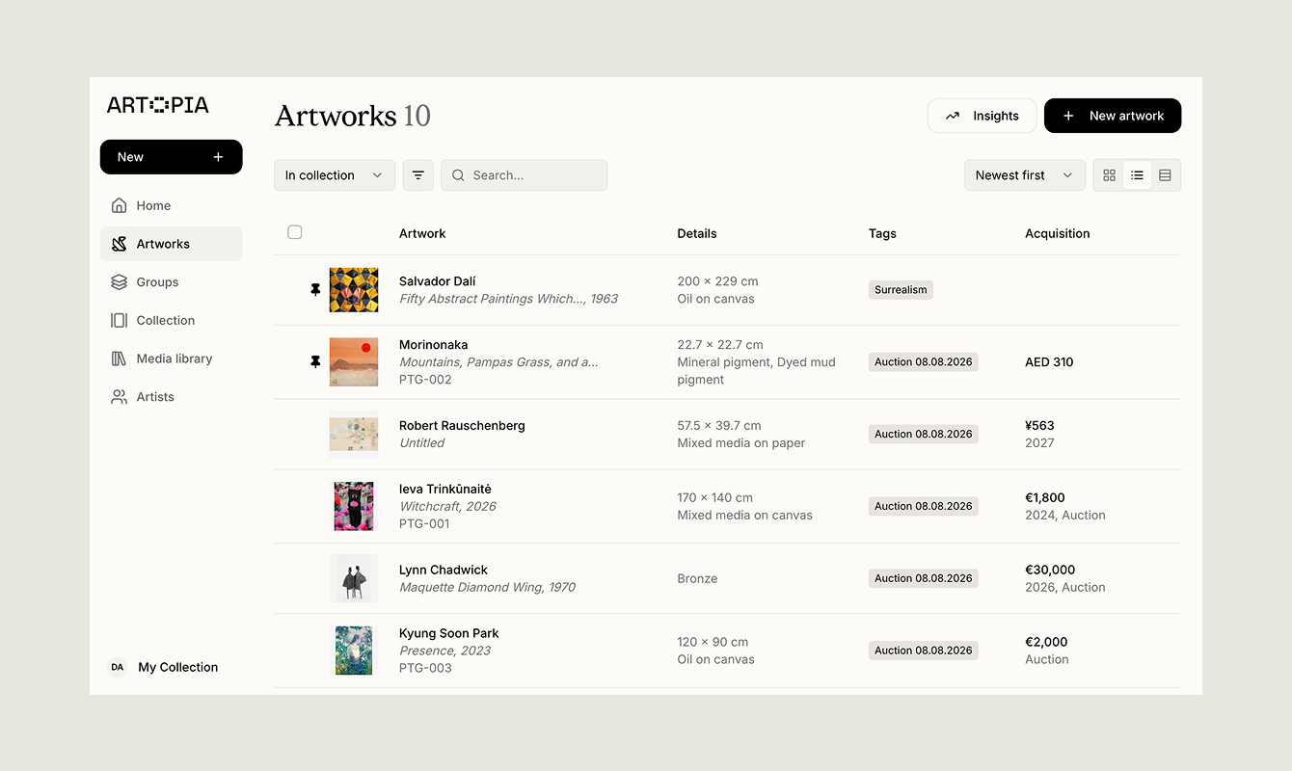Click PTG-003 inventory number
Screen dimensions: 1292x771
click(425, 668)
